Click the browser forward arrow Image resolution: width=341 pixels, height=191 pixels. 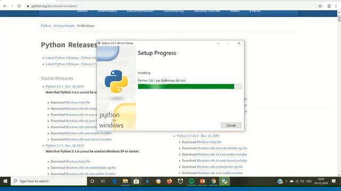(x=12, y=6)
